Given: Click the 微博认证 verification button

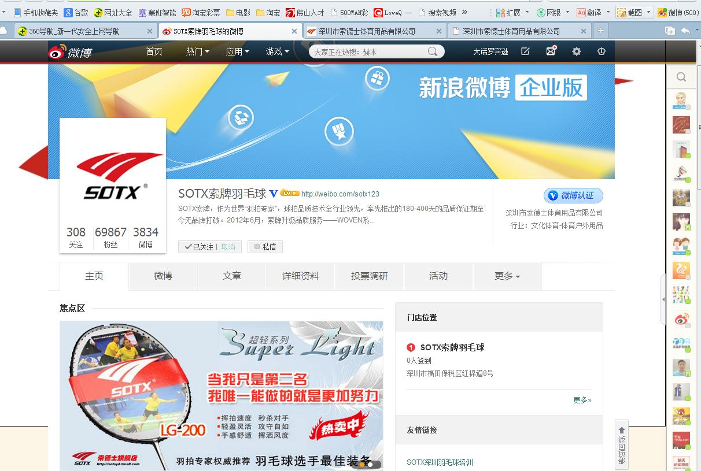Looking at the screenshot, I should (573, 195).
